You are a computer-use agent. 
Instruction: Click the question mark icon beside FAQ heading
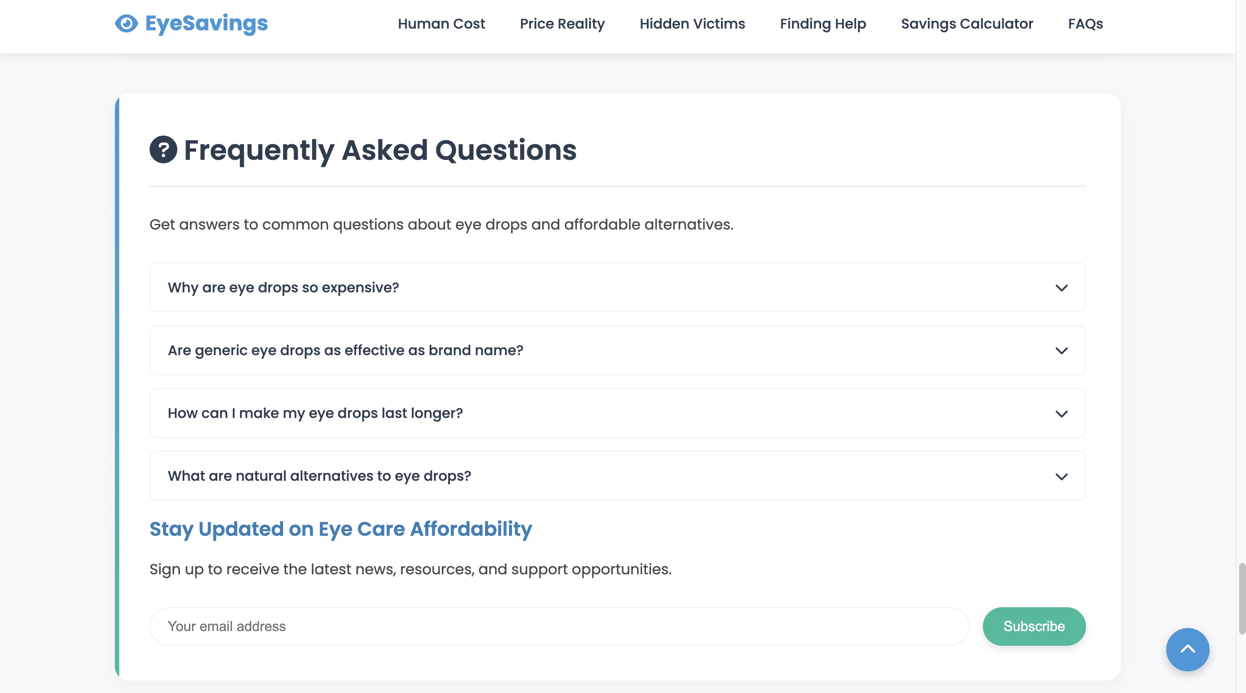pyautogui.click(x=163, y=150)
